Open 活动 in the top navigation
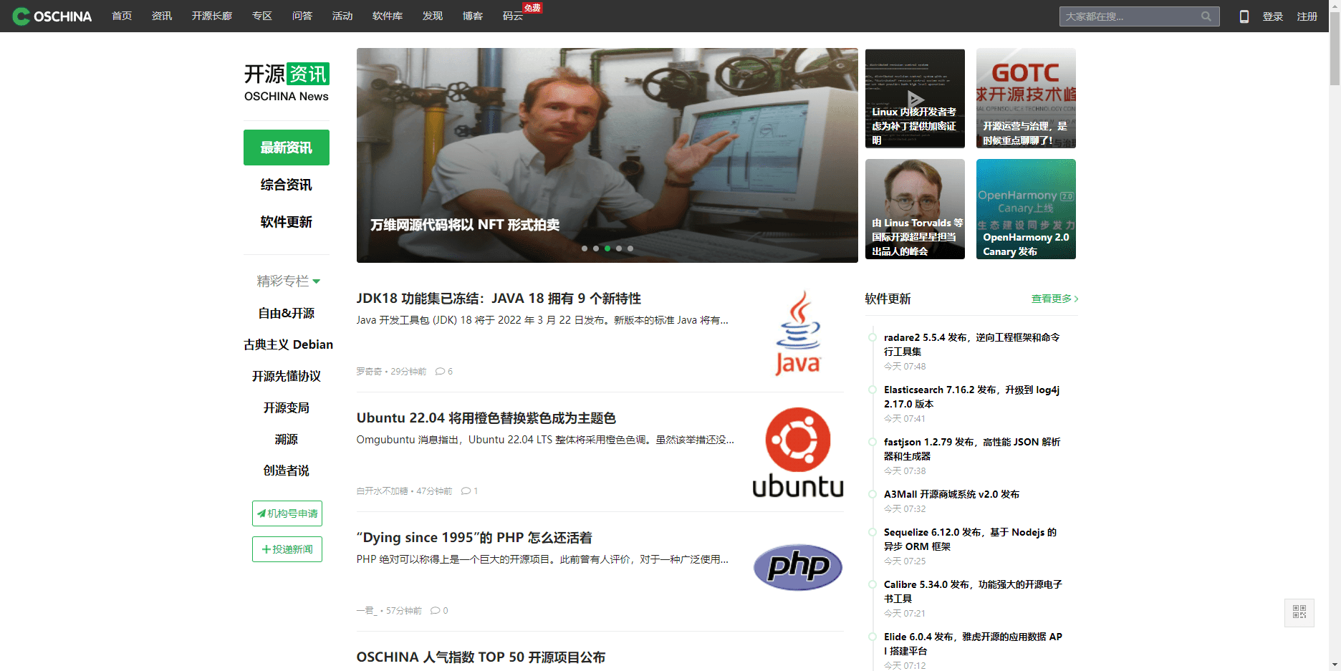The image size is (1341, 671). click(x=342, y=16)
